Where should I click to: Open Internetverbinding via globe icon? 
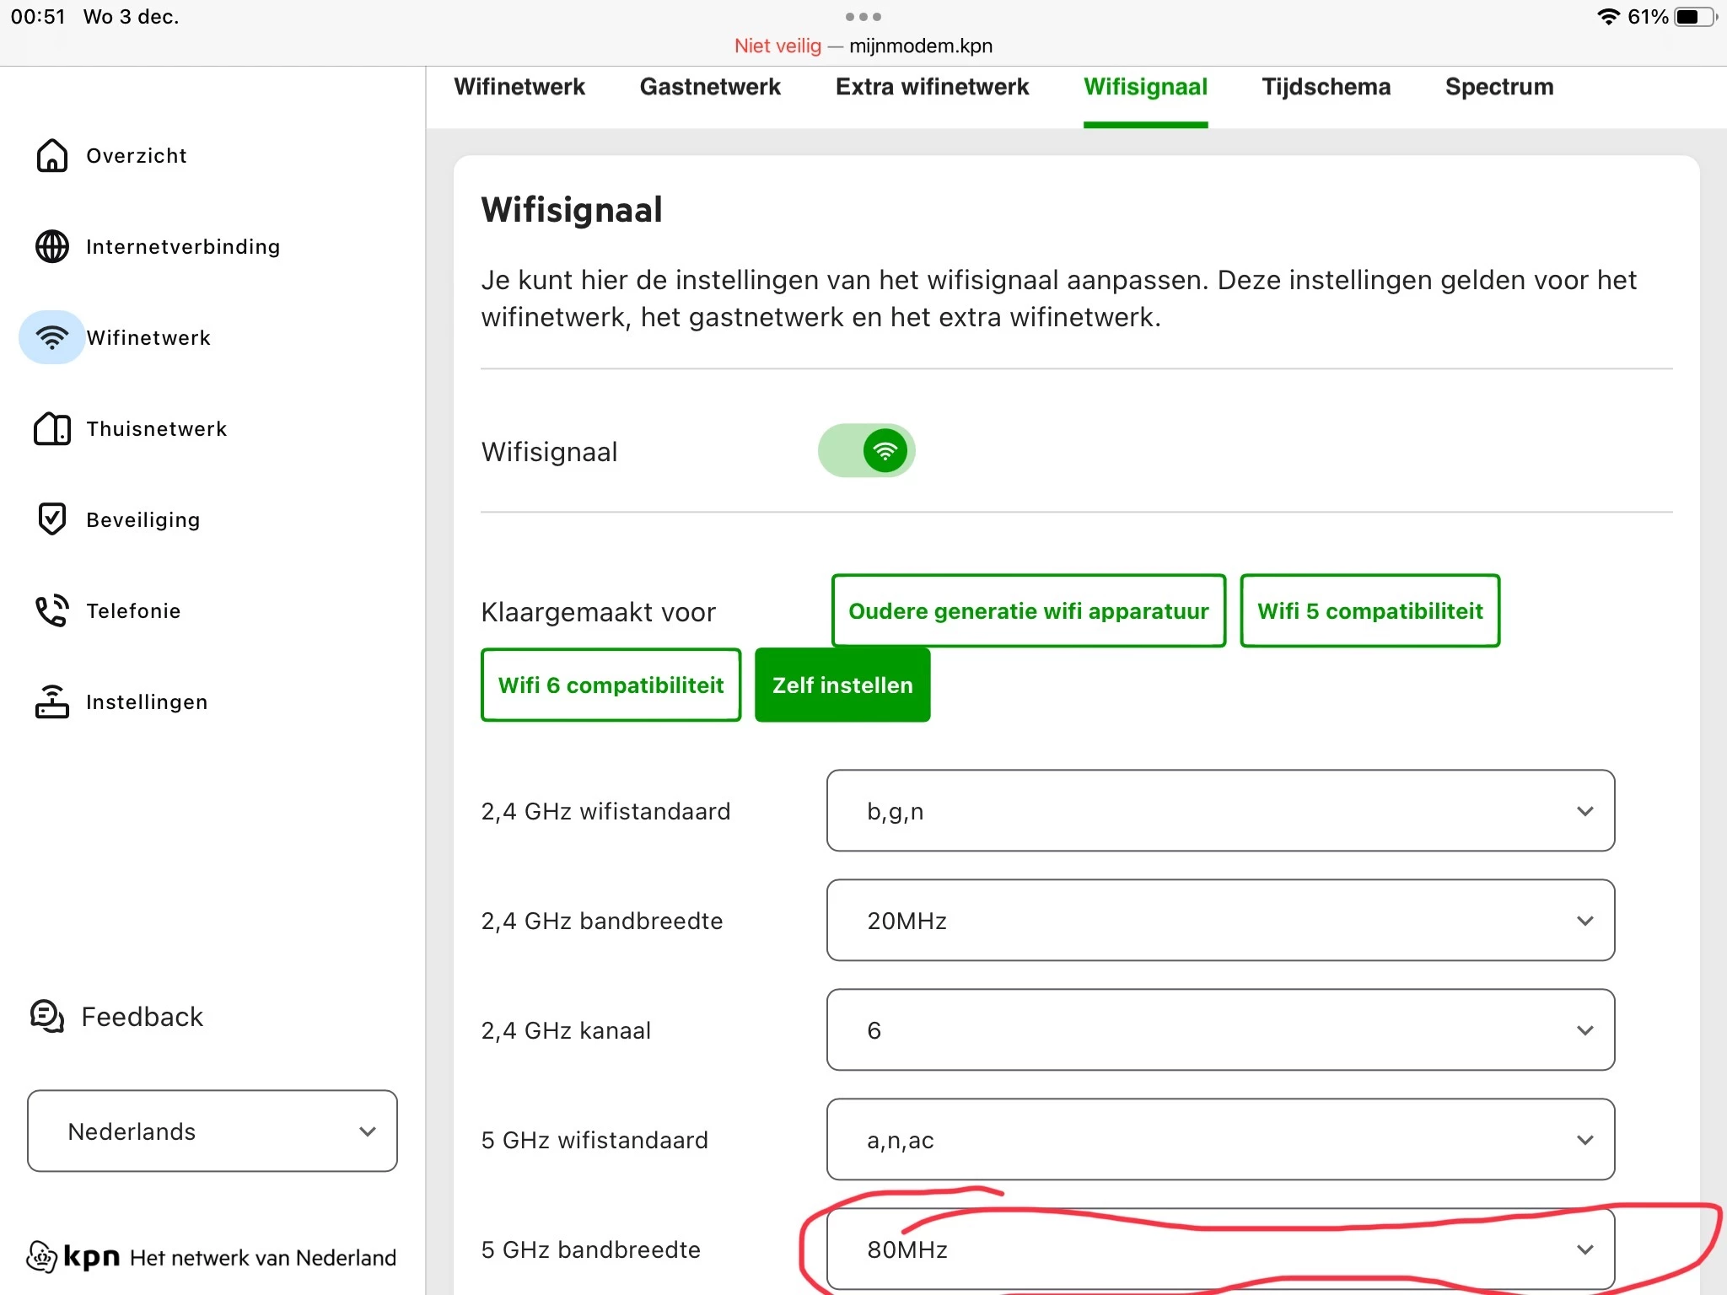point(51,246)
